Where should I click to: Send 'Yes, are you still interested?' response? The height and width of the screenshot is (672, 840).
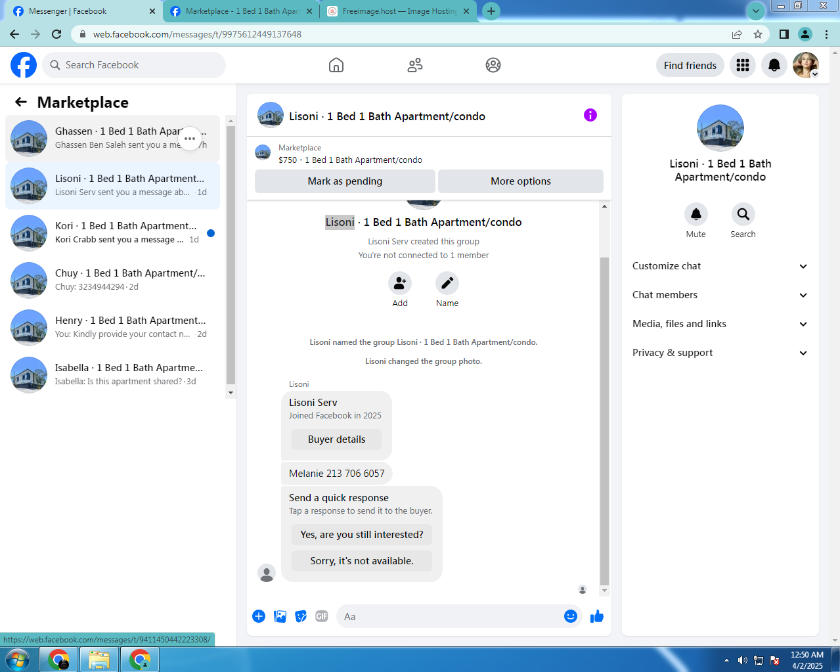pyautogui.click(x=362, y=535)
